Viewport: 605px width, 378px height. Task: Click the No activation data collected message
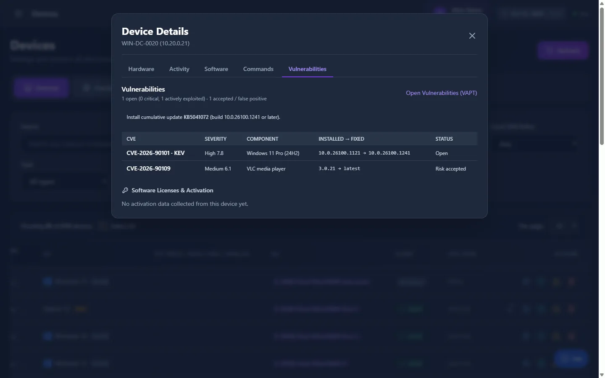(185, 204)
